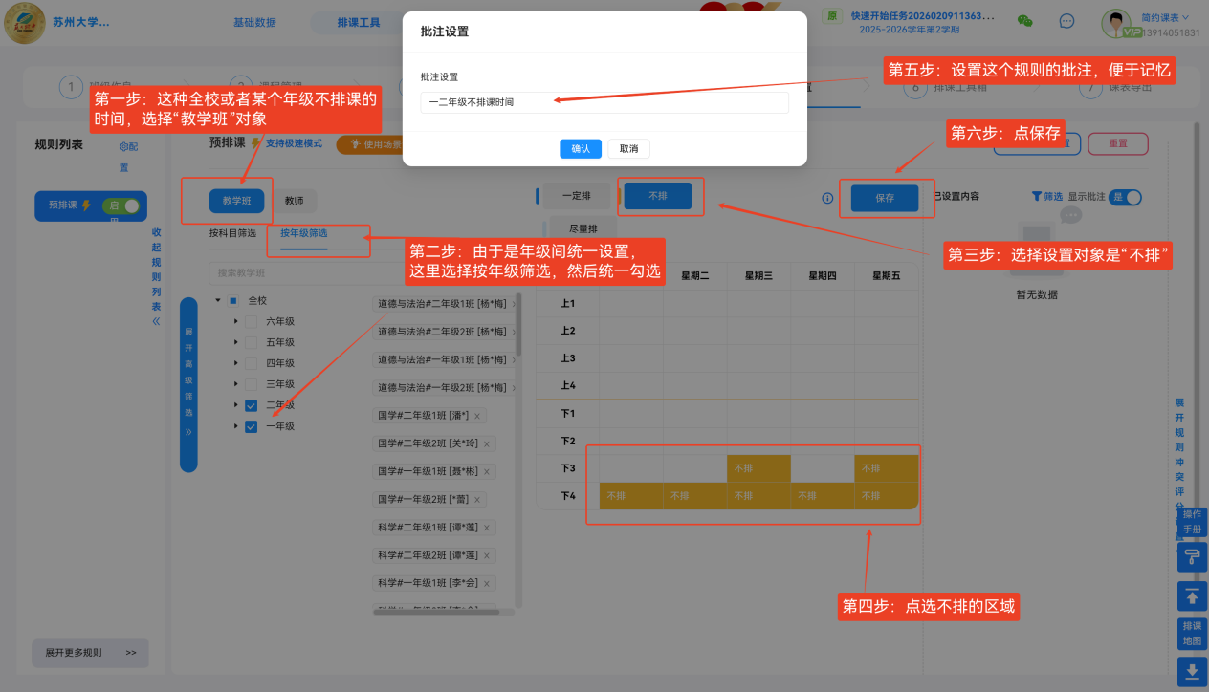Open the 支持极速模式 link

click(x=293, y=143)
